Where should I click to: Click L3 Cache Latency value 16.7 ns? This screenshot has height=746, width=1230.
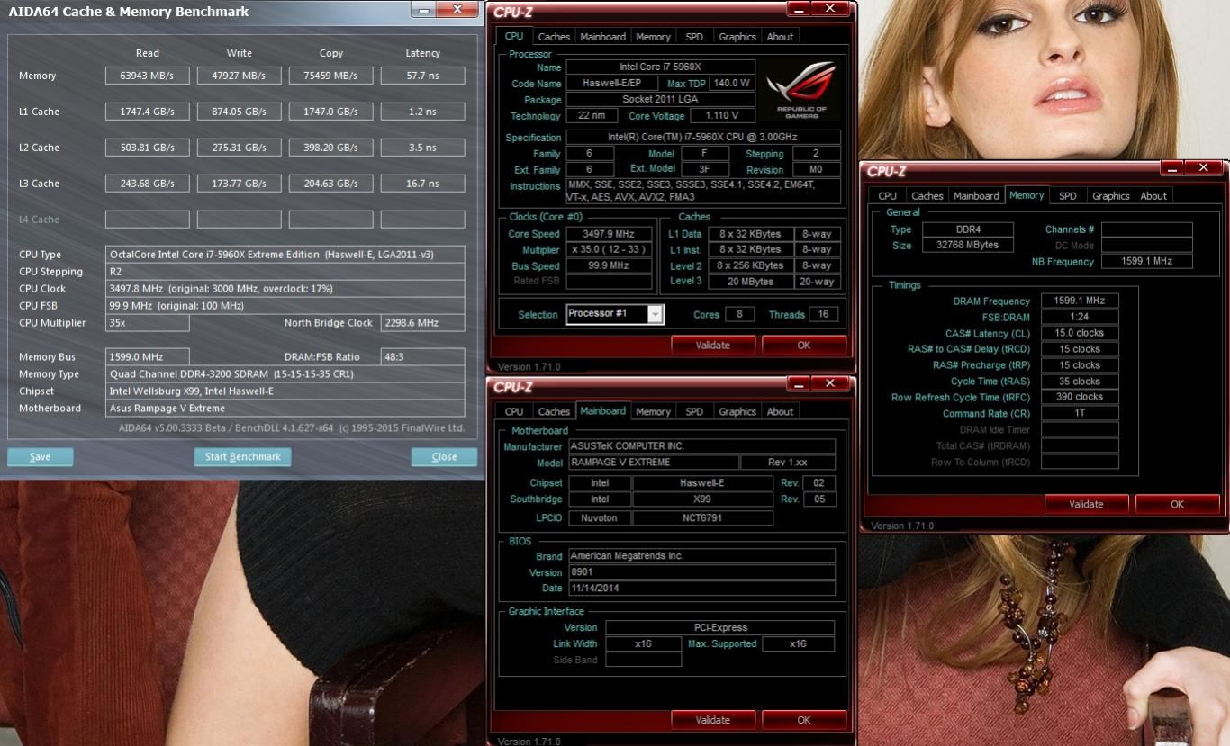click(x=423, y=184)
